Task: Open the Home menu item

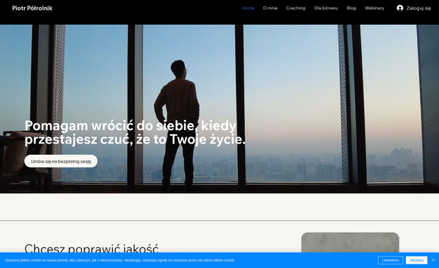Action: click(x=248, y=8)
